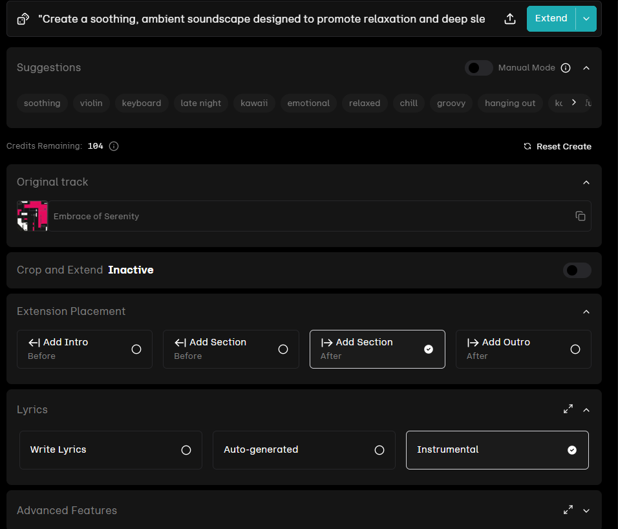Expand Advanced Features to fullscreen
Image resolution: width=618 pixels, height=529 pixels.
pos(568,510)
